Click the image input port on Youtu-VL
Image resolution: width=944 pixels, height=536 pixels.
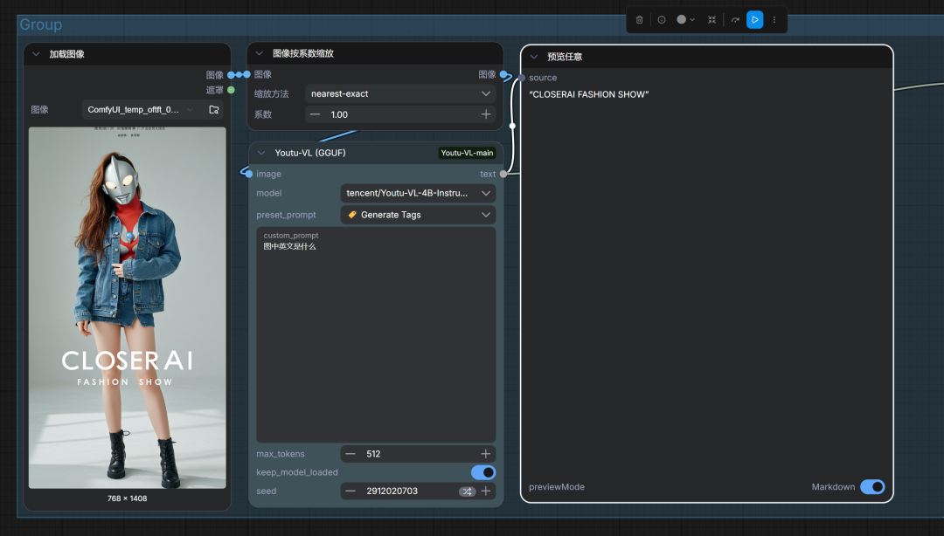(x=248, y=174)
